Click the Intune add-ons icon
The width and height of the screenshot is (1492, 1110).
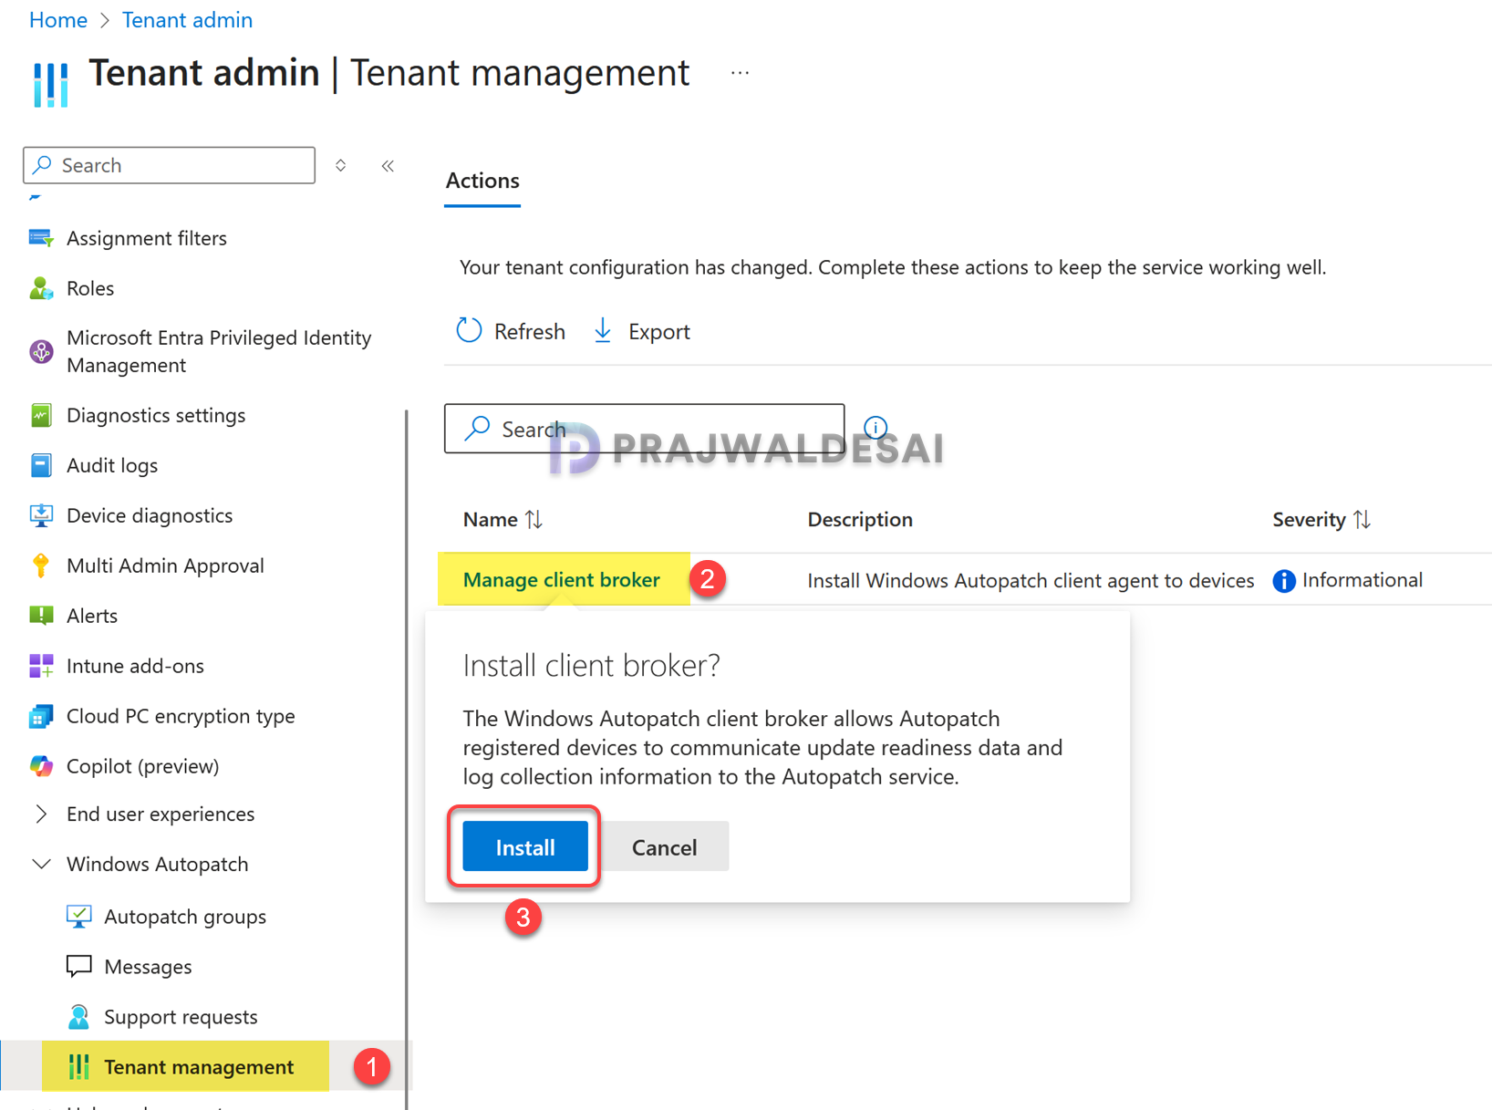click(x=41, y=666)
